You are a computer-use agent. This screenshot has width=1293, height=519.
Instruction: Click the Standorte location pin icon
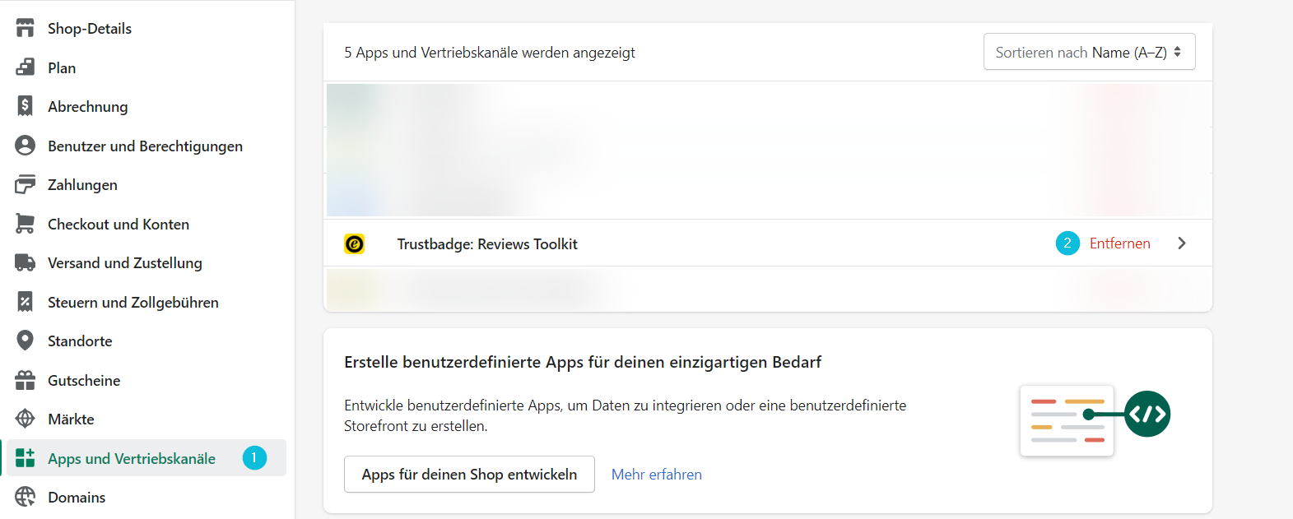coord(26,341)
